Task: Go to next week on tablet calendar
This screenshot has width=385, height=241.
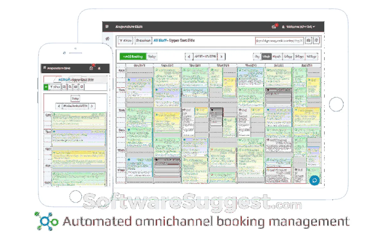Action: tap(221, 57)
